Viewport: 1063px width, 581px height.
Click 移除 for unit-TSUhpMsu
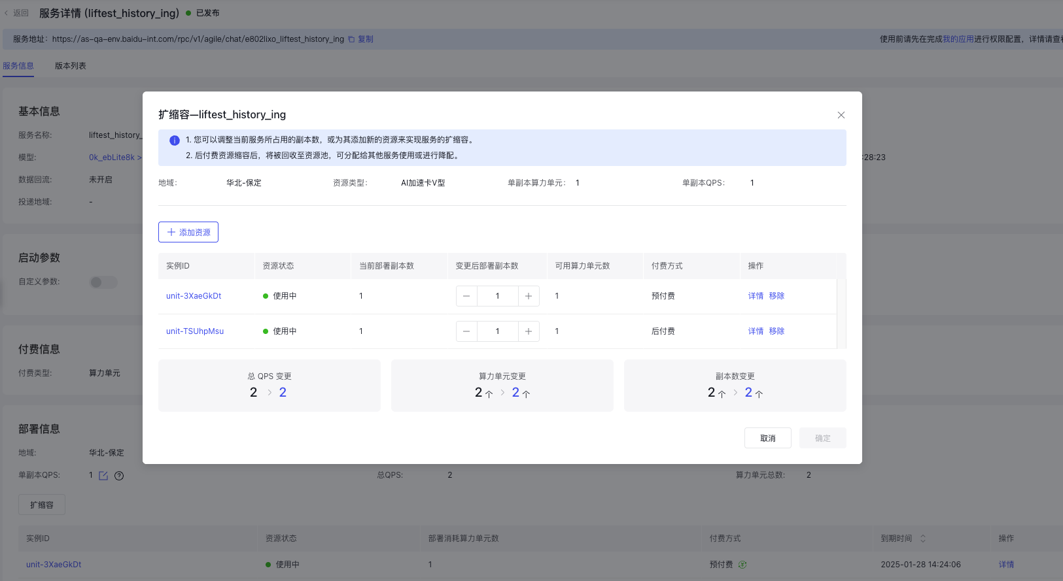pos(776,331)
